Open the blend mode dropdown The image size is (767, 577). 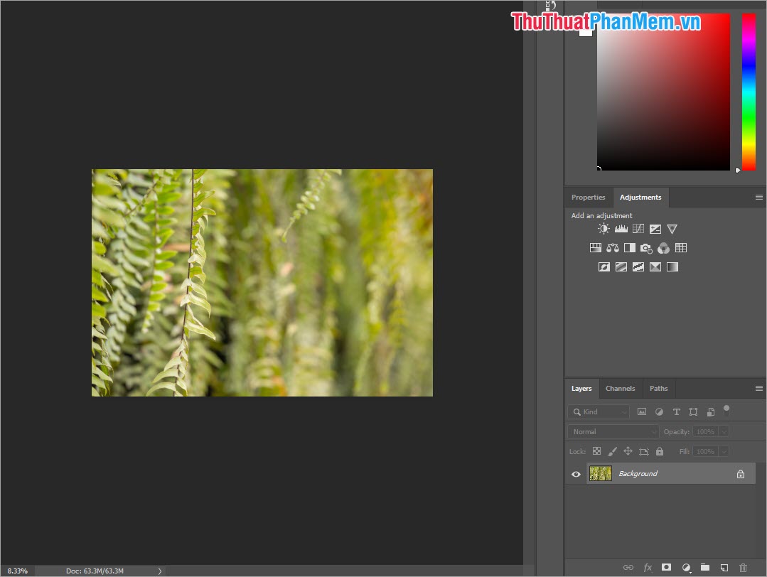pyautogui.click(x=612, y=431)
